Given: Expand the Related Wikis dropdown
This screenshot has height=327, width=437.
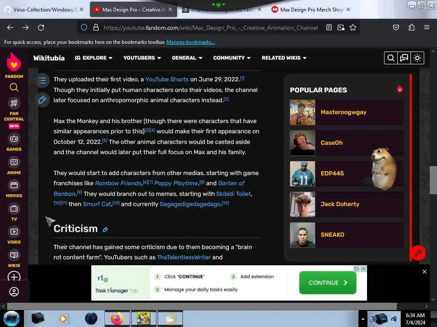Looking at the screenshot, I should tap(284, 58).
